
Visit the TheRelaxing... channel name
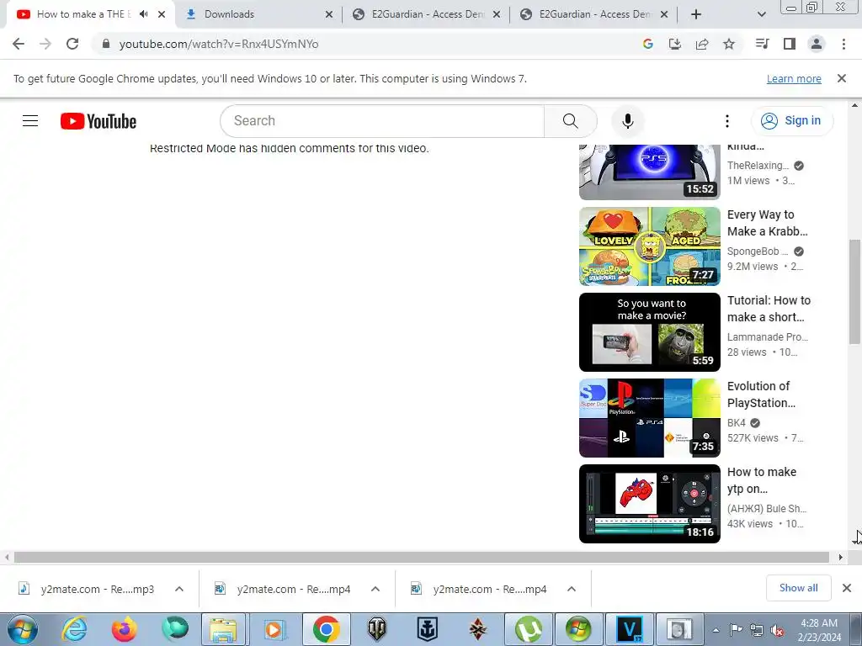tap(758, 166)
